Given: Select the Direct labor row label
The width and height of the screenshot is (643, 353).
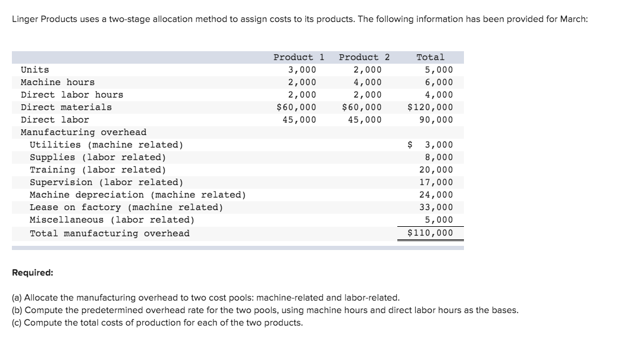Looking at the screenshot, I should point(54,120).
